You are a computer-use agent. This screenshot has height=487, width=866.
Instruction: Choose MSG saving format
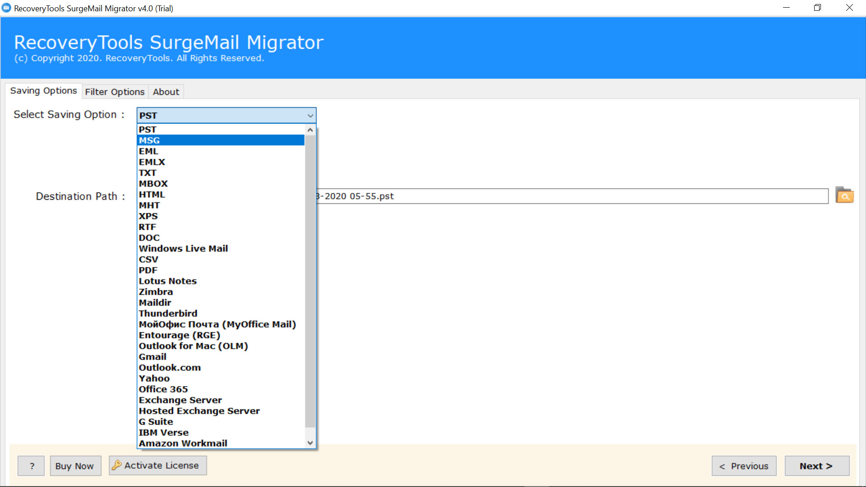(221, 140)
